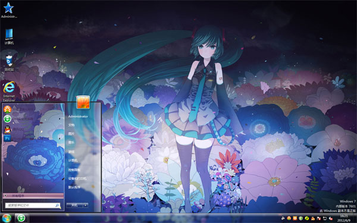
Task: Open the Administrator star desktop icon
Action: pos(9,10)
